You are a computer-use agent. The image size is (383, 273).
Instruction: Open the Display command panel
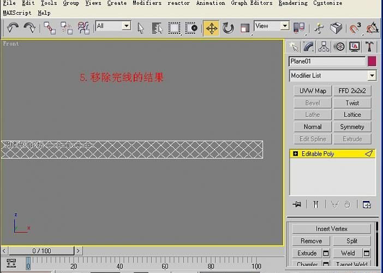point(355,46)
